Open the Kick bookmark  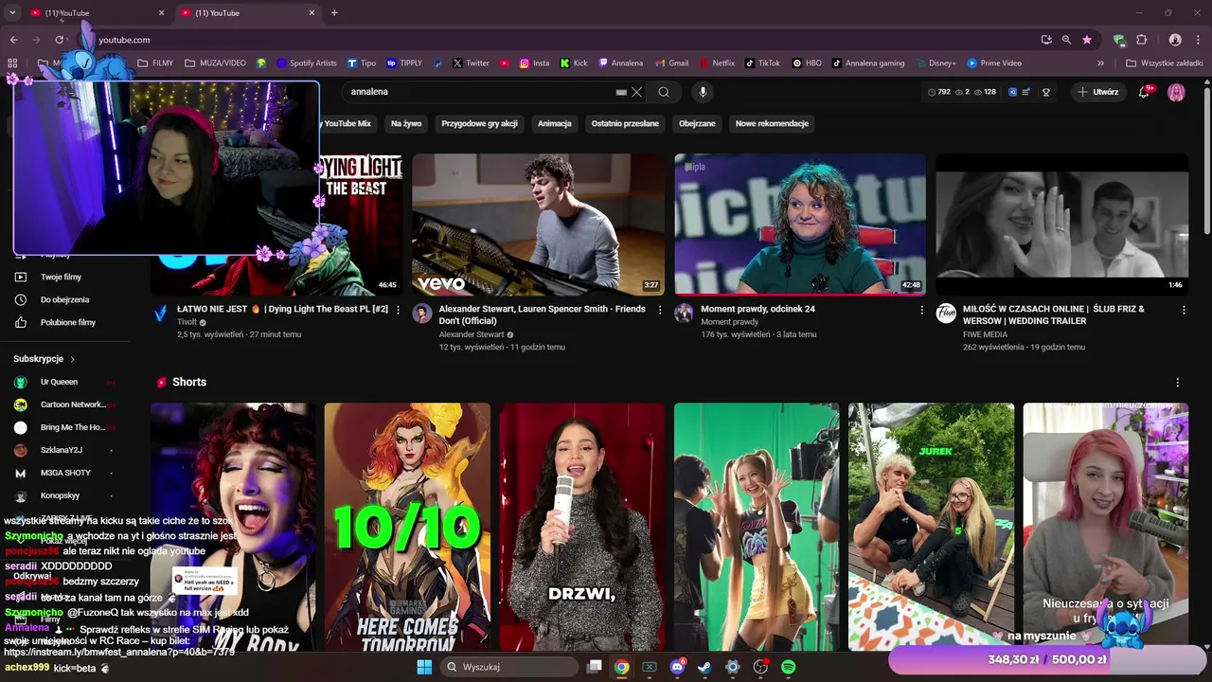(574, 63)
